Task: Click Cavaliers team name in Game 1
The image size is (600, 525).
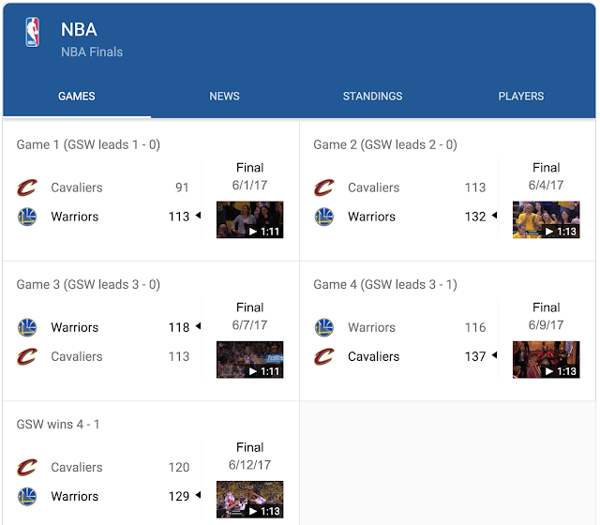Action: point(77,187)
